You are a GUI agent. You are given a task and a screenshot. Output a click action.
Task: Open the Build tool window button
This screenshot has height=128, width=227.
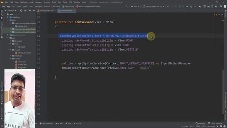[68, 123]
